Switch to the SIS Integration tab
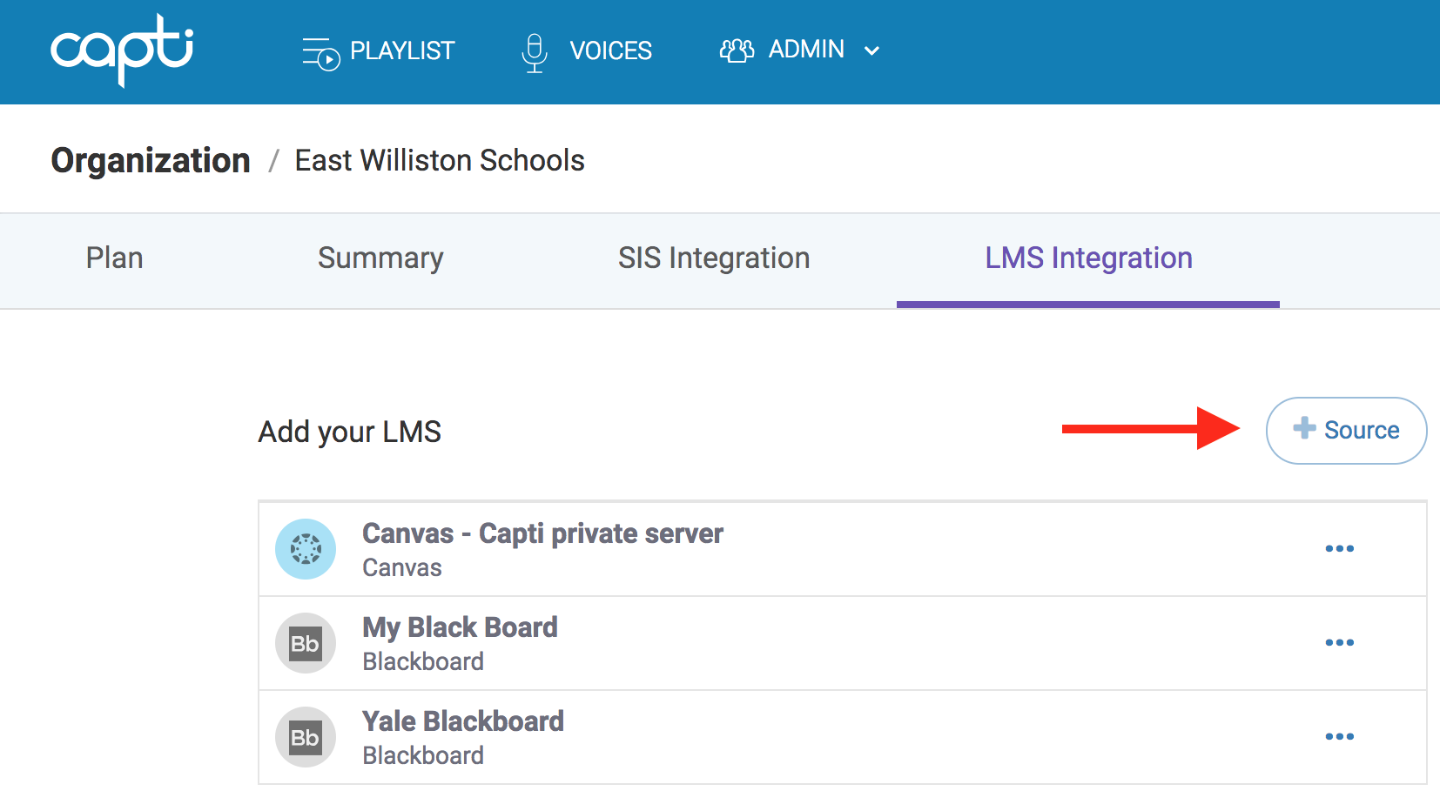 click(714, 258)
